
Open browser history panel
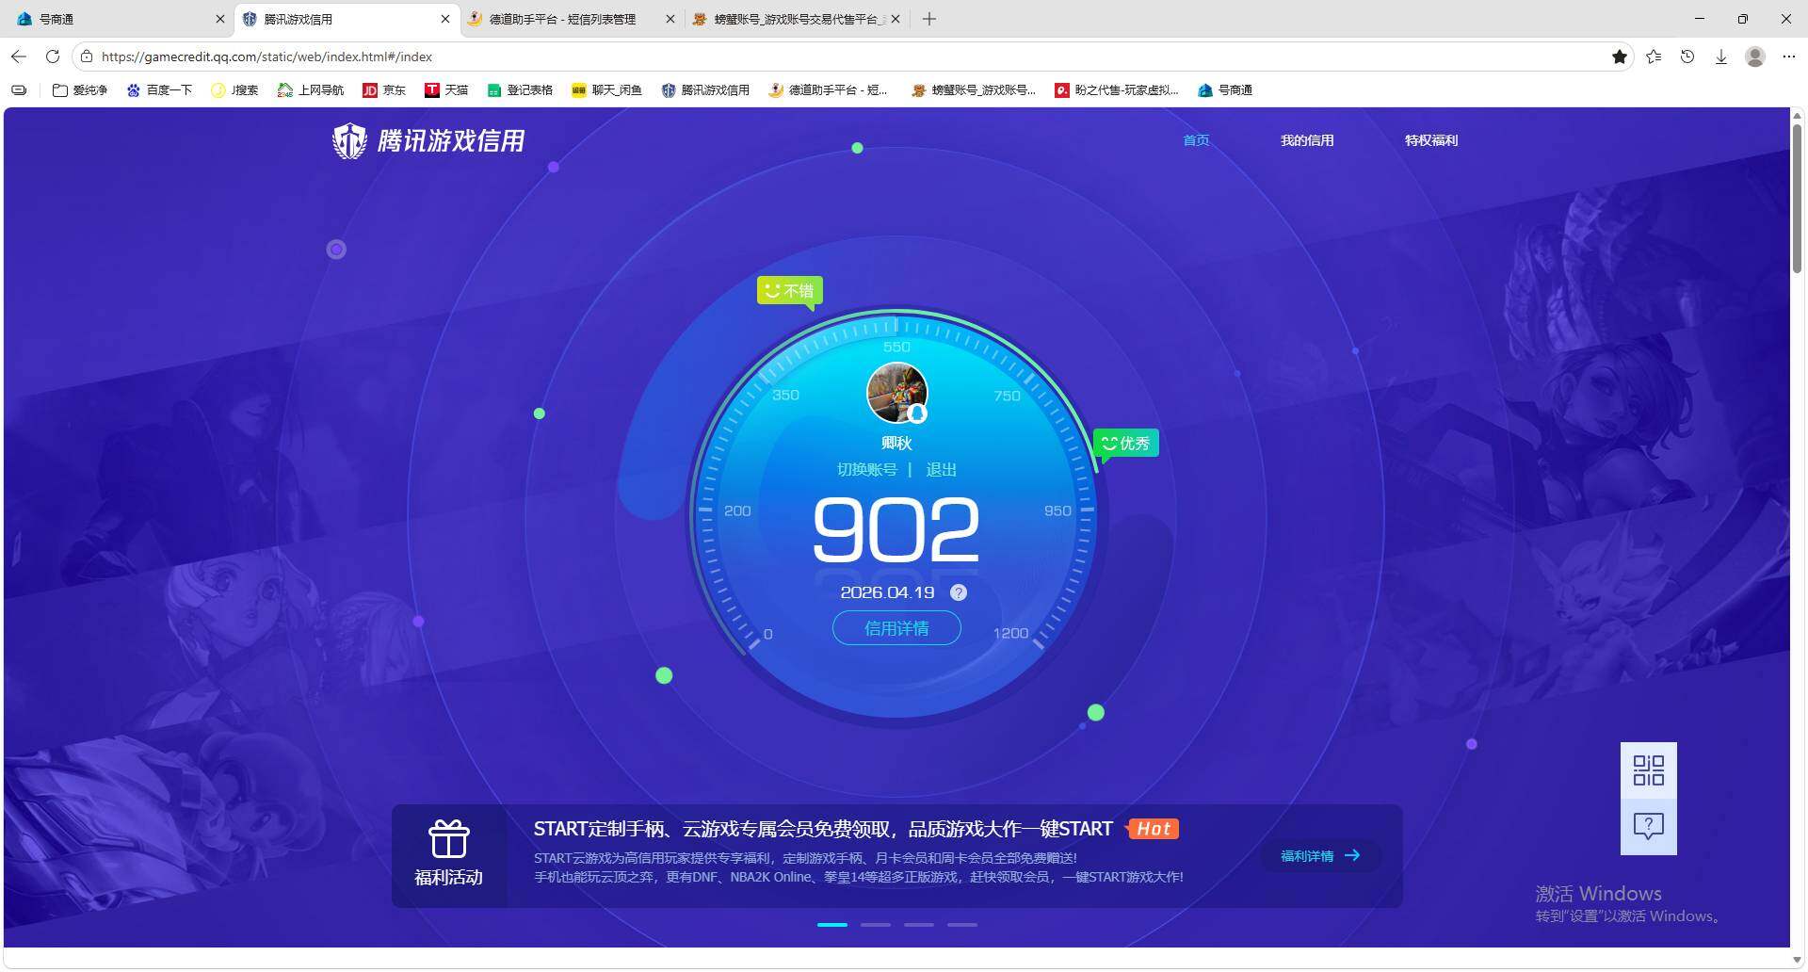pos(1687,57)
